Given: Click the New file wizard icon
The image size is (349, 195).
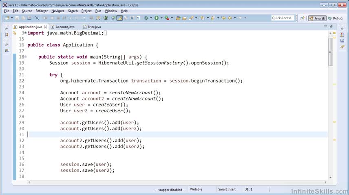Looking at the screenshot, I should point(7,18).
